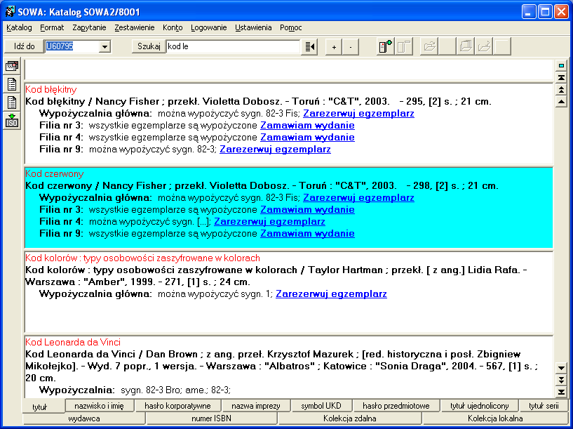573x429 pixels.
Task: Switch to the tytuł ujednolicony tab
Action: [x=480, y=406]
